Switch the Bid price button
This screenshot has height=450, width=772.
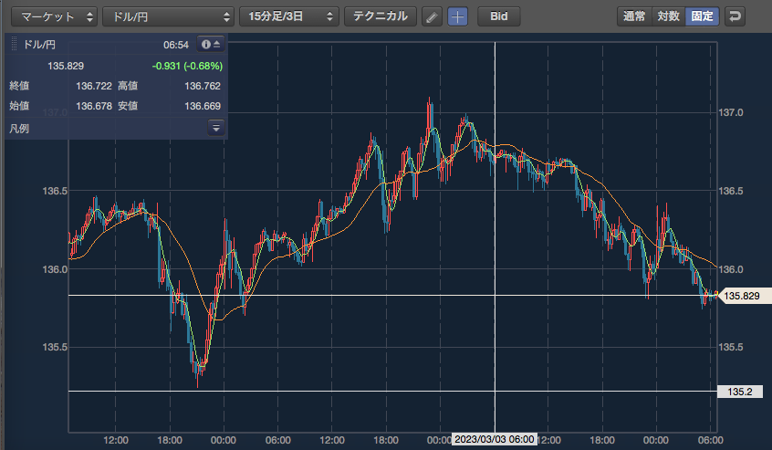point(499,16)
